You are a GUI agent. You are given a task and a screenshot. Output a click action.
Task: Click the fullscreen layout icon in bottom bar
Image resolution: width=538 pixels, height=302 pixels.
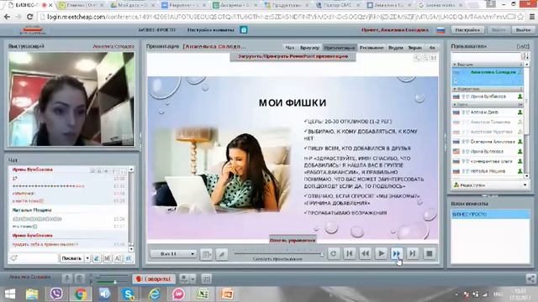click(x=206, y=279)
